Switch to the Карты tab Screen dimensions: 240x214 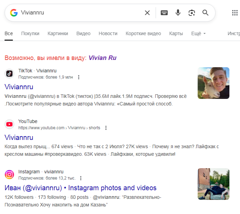pyautogui.click(x=176, y=33)
